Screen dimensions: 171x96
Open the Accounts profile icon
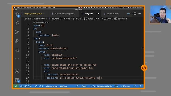(17, 71)
